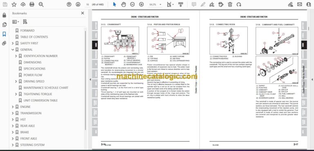
Task: Activate the selection arrow tool
Action: 114,4
